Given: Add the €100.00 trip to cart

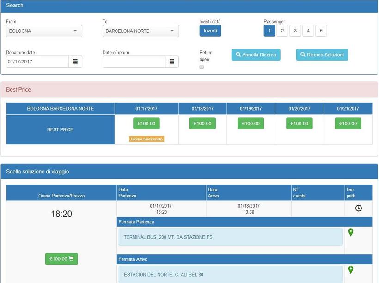Looking at the screenshot, I should 61,259.
